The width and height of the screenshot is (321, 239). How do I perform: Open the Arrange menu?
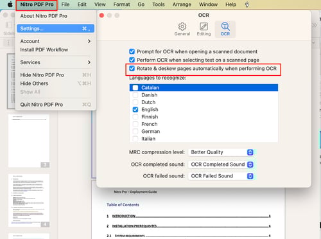click(x=182, y=4)
